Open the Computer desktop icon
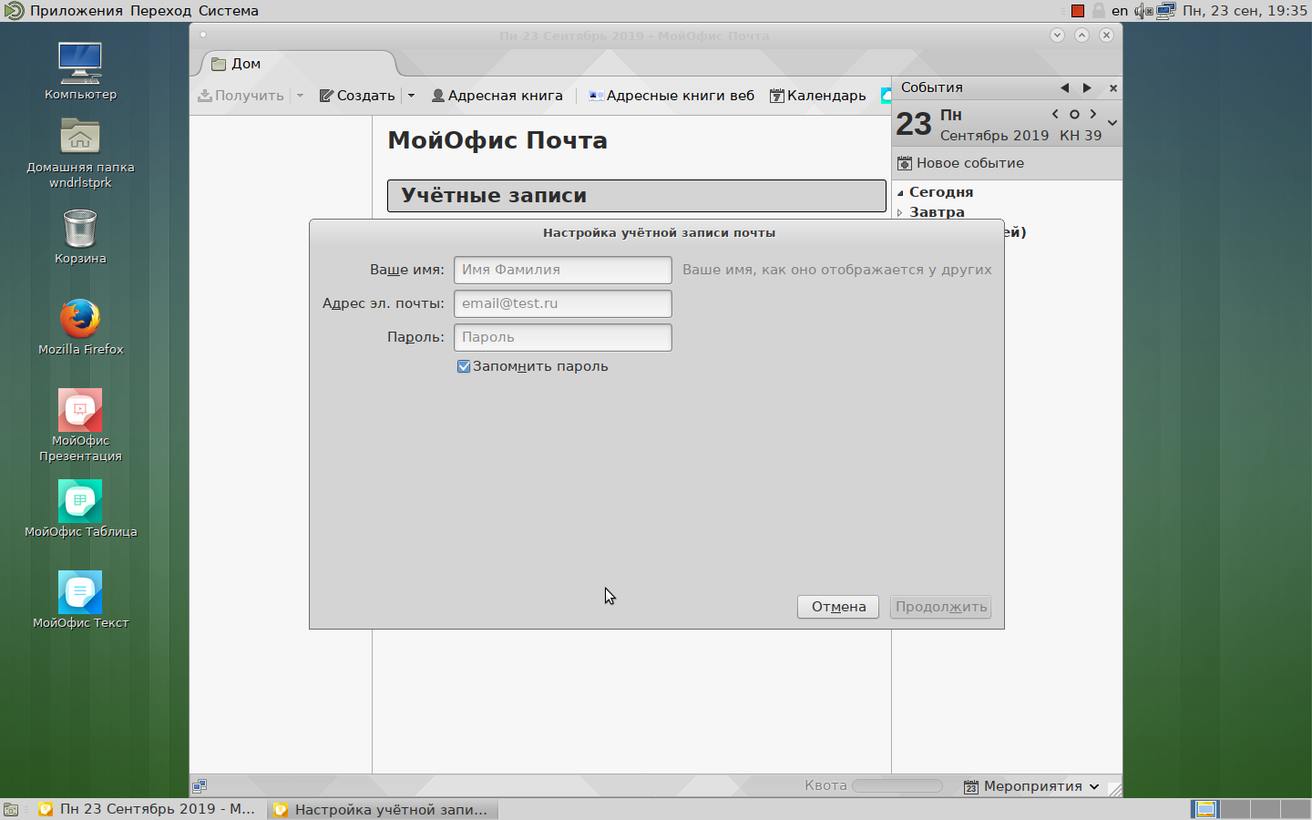The width and height of the screenshot is (1312, 820). coord(80,71)
